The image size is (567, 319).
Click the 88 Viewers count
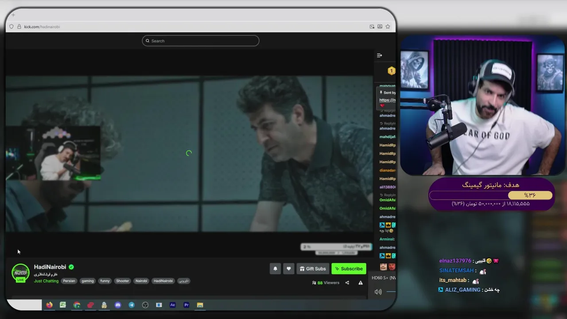[326, 283]
